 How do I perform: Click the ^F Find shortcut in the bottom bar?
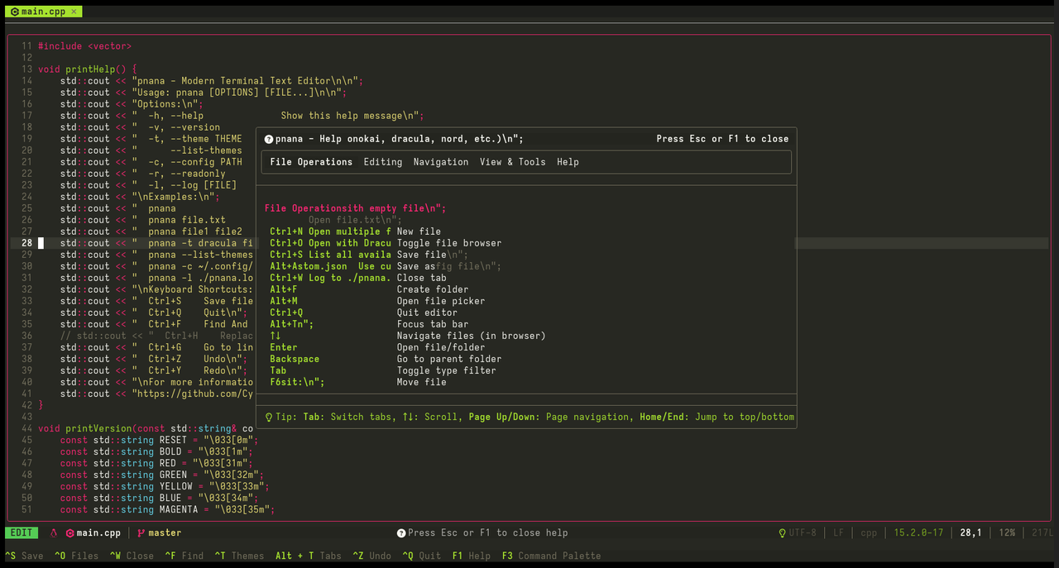pyautogui.click(x=184, y=556)
